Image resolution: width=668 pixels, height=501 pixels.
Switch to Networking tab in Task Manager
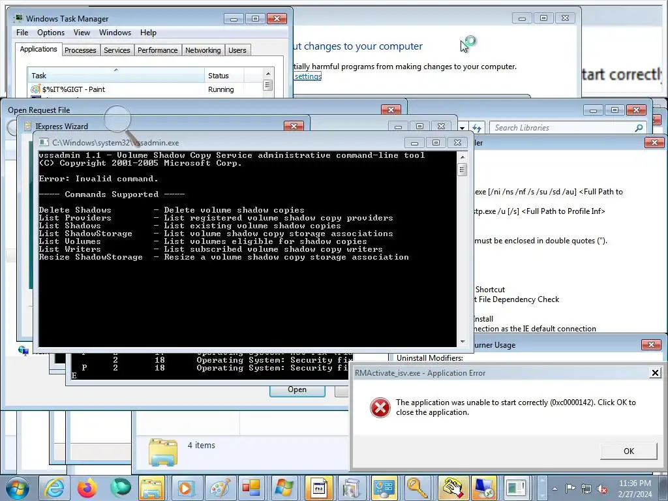(203, 50)
